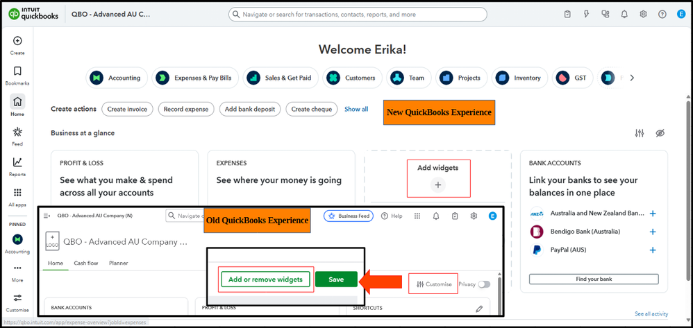Open the help question mark in top bar
The height and width of the screenshot is (328, 693).
pyautogui.click(x=662, y=14)
